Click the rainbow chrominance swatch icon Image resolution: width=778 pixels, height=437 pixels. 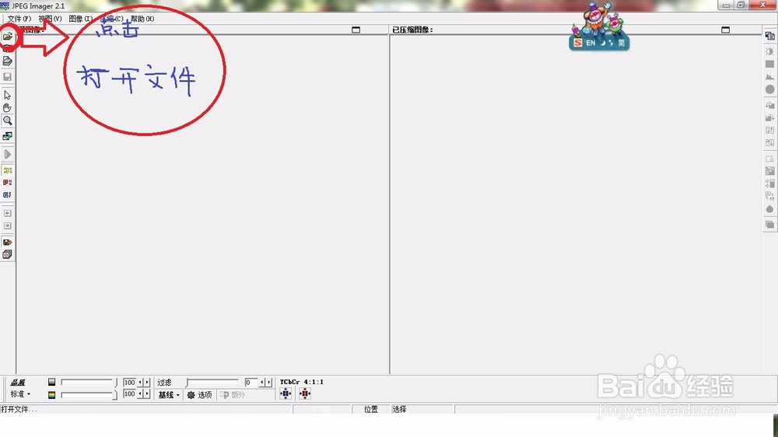[x=51, y=395]
